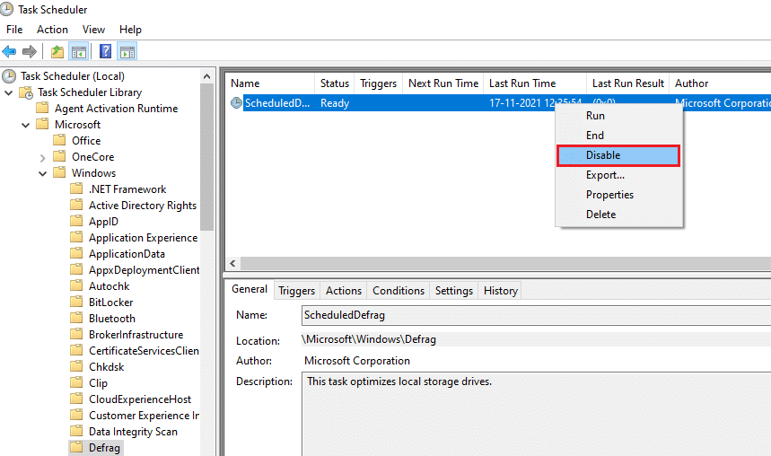Click the Bluetooth folder icon

tap(76, 319)
